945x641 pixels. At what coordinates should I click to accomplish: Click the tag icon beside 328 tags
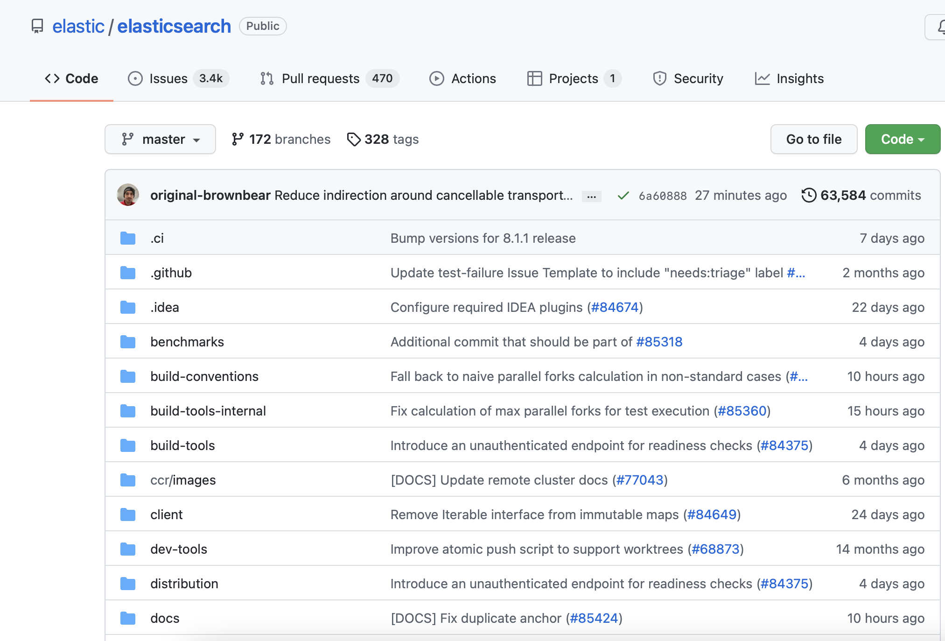click(354, 139)
